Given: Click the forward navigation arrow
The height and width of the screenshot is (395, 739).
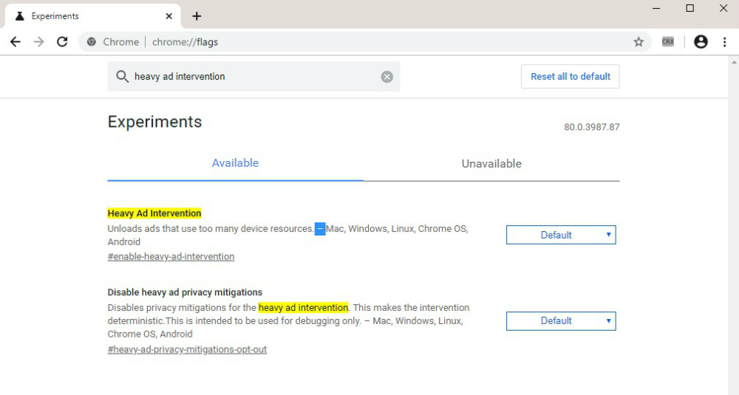Looking at the screenshot, I should click(38, 42).
